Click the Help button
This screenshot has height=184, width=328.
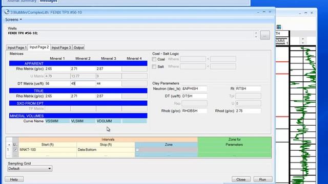click(x=14, y=179)
